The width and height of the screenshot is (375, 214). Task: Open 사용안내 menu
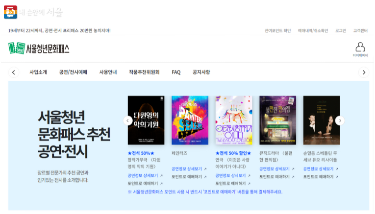tap(108, 72)
